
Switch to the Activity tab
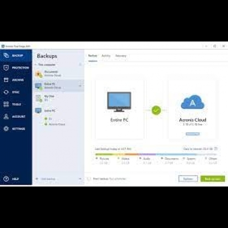[x=106, y=56]
